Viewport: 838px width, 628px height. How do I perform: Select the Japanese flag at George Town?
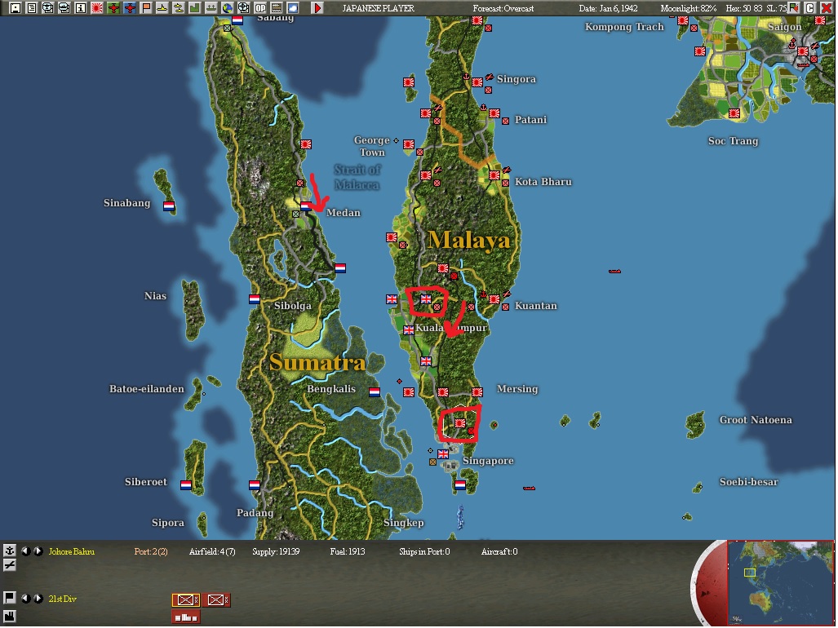[x=409, y=144]
